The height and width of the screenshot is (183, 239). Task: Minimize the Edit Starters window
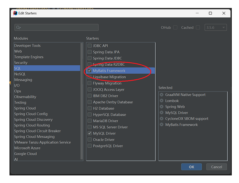click(x=197, y=13)
